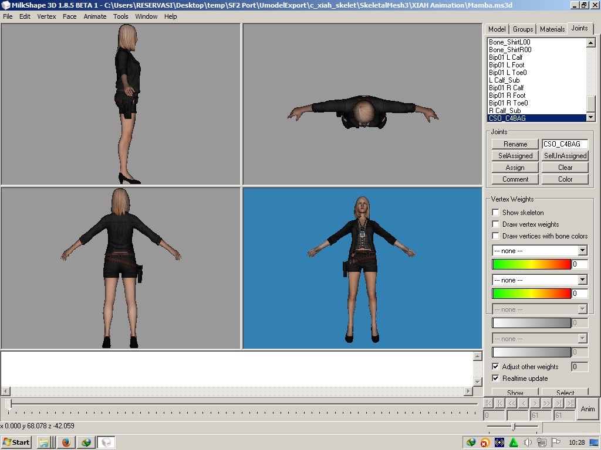Click the speaker volume tray icon
The width and height of the screenshot is (601, 450).
coord(528,442)
